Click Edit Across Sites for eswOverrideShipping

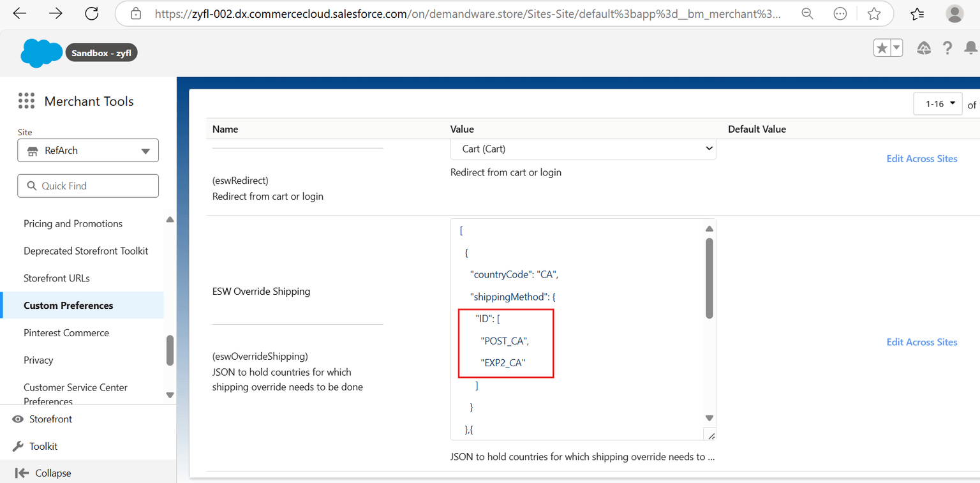tap(922, 342)
